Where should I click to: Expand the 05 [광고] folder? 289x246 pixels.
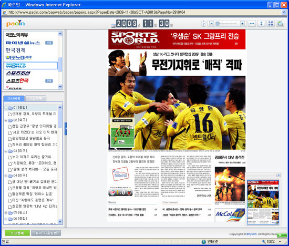tap(6, 213)
